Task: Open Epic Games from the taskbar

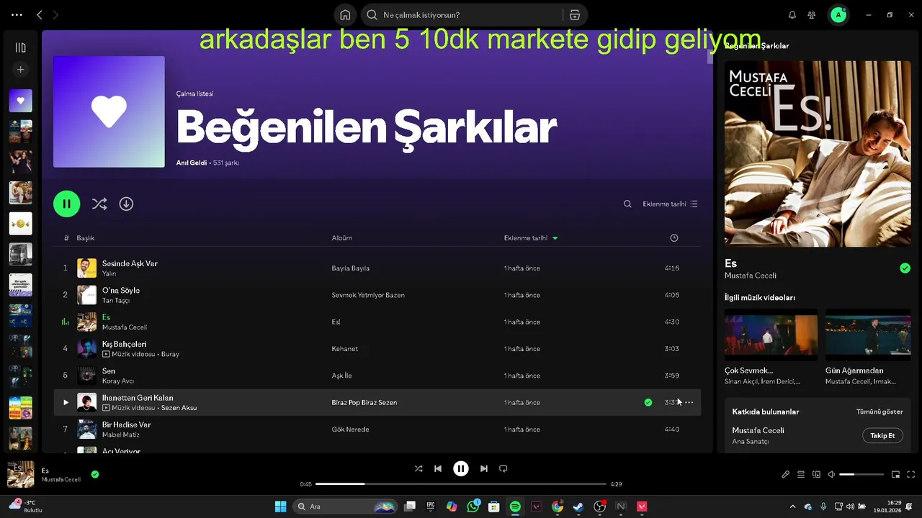Action: pos(431,506)
